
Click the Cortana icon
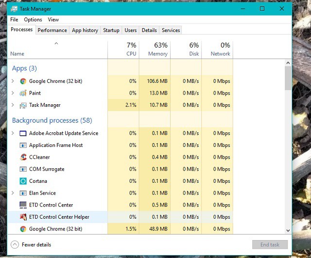pos(23,181)
